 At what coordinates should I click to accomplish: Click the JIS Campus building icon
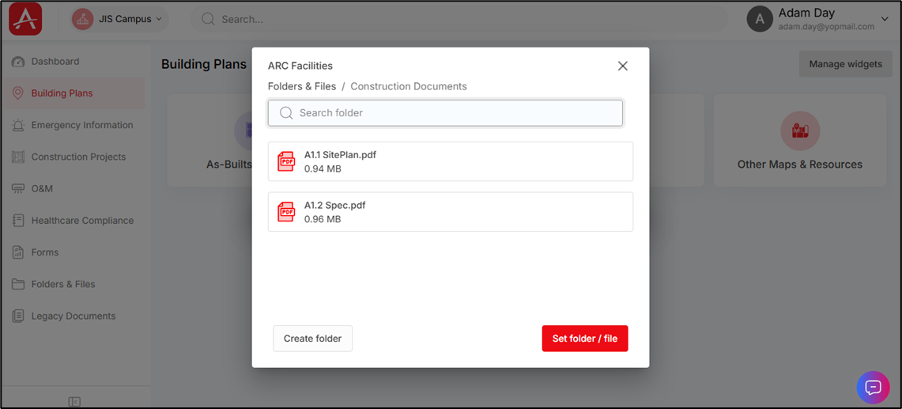(82, 19)
